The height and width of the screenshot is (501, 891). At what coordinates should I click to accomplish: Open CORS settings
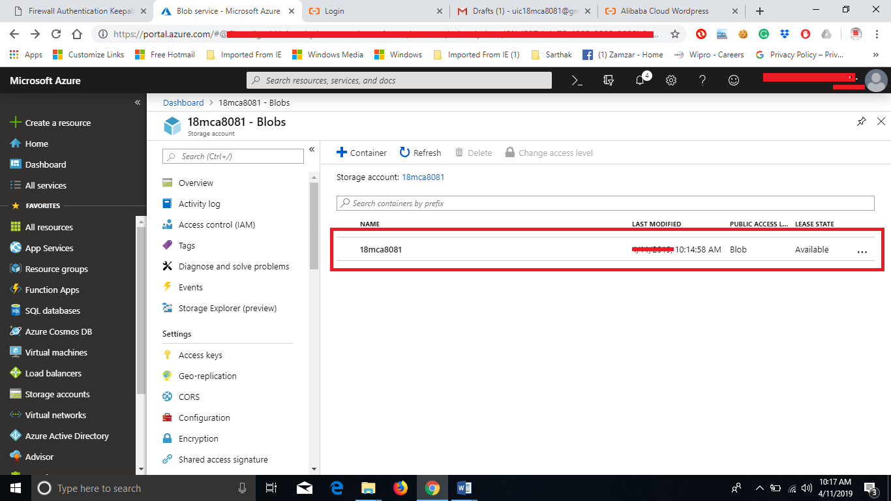tap(181, 397)
